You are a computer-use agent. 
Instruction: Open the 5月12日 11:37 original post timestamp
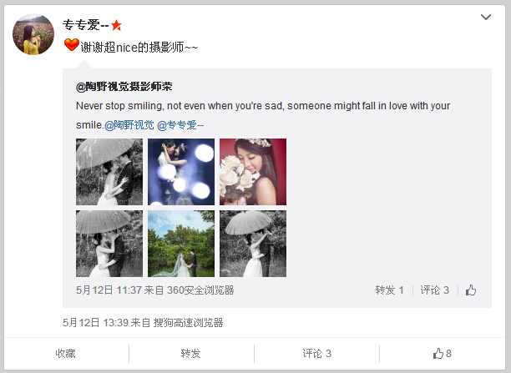point(109,290)
